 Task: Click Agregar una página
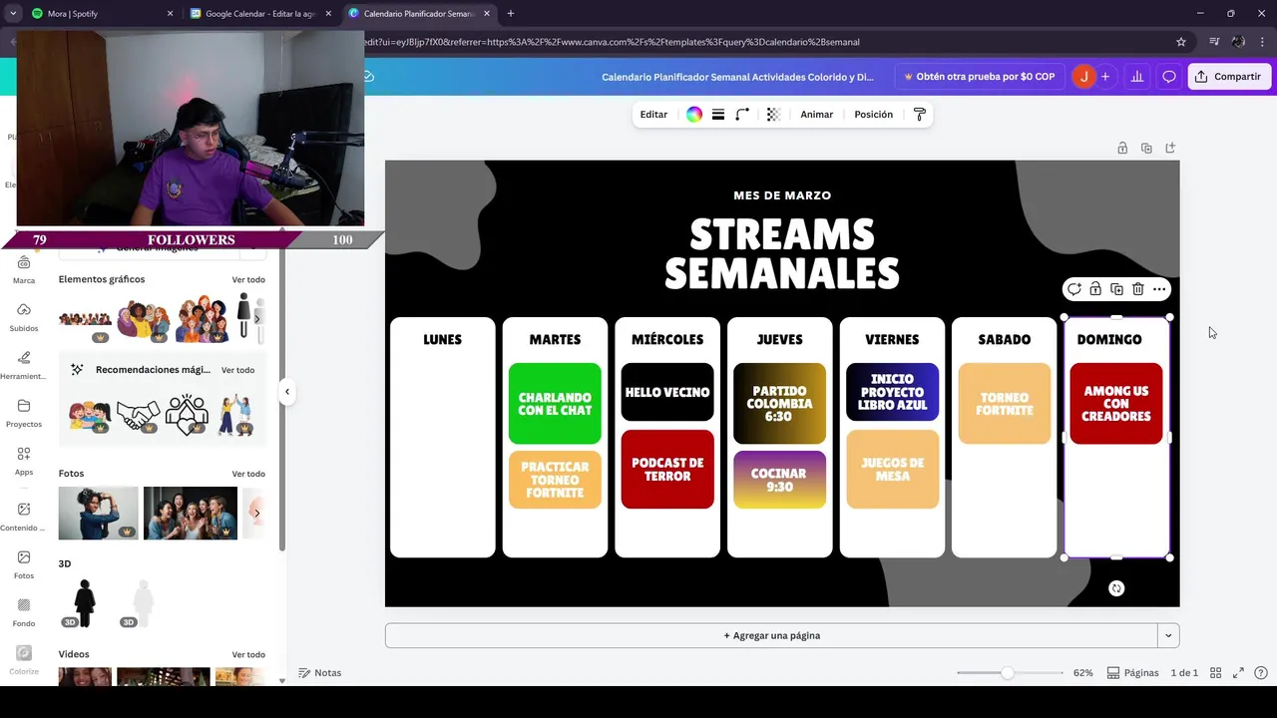771,635
